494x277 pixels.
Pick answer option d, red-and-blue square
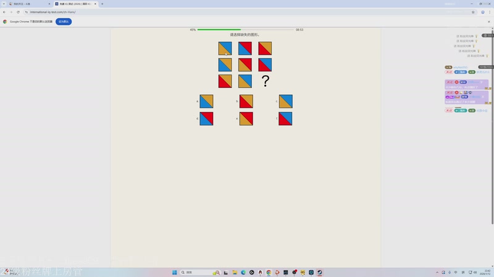[206, 119]
